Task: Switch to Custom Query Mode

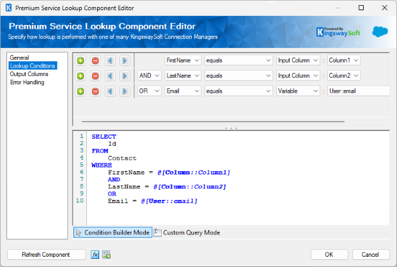Action: 187,233
